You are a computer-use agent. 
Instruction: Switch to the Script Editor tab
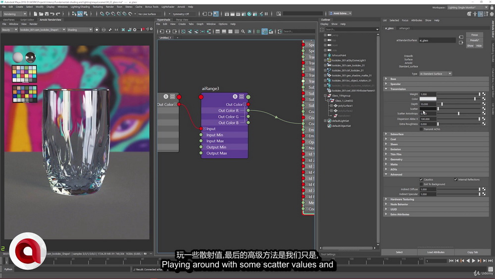coord(27,20)
